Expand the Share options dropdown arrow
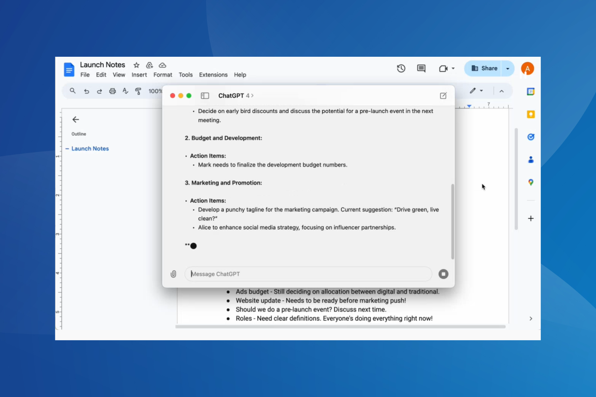Image resolution: width=596 pixels, height=397 pixels. click(508, 69)
